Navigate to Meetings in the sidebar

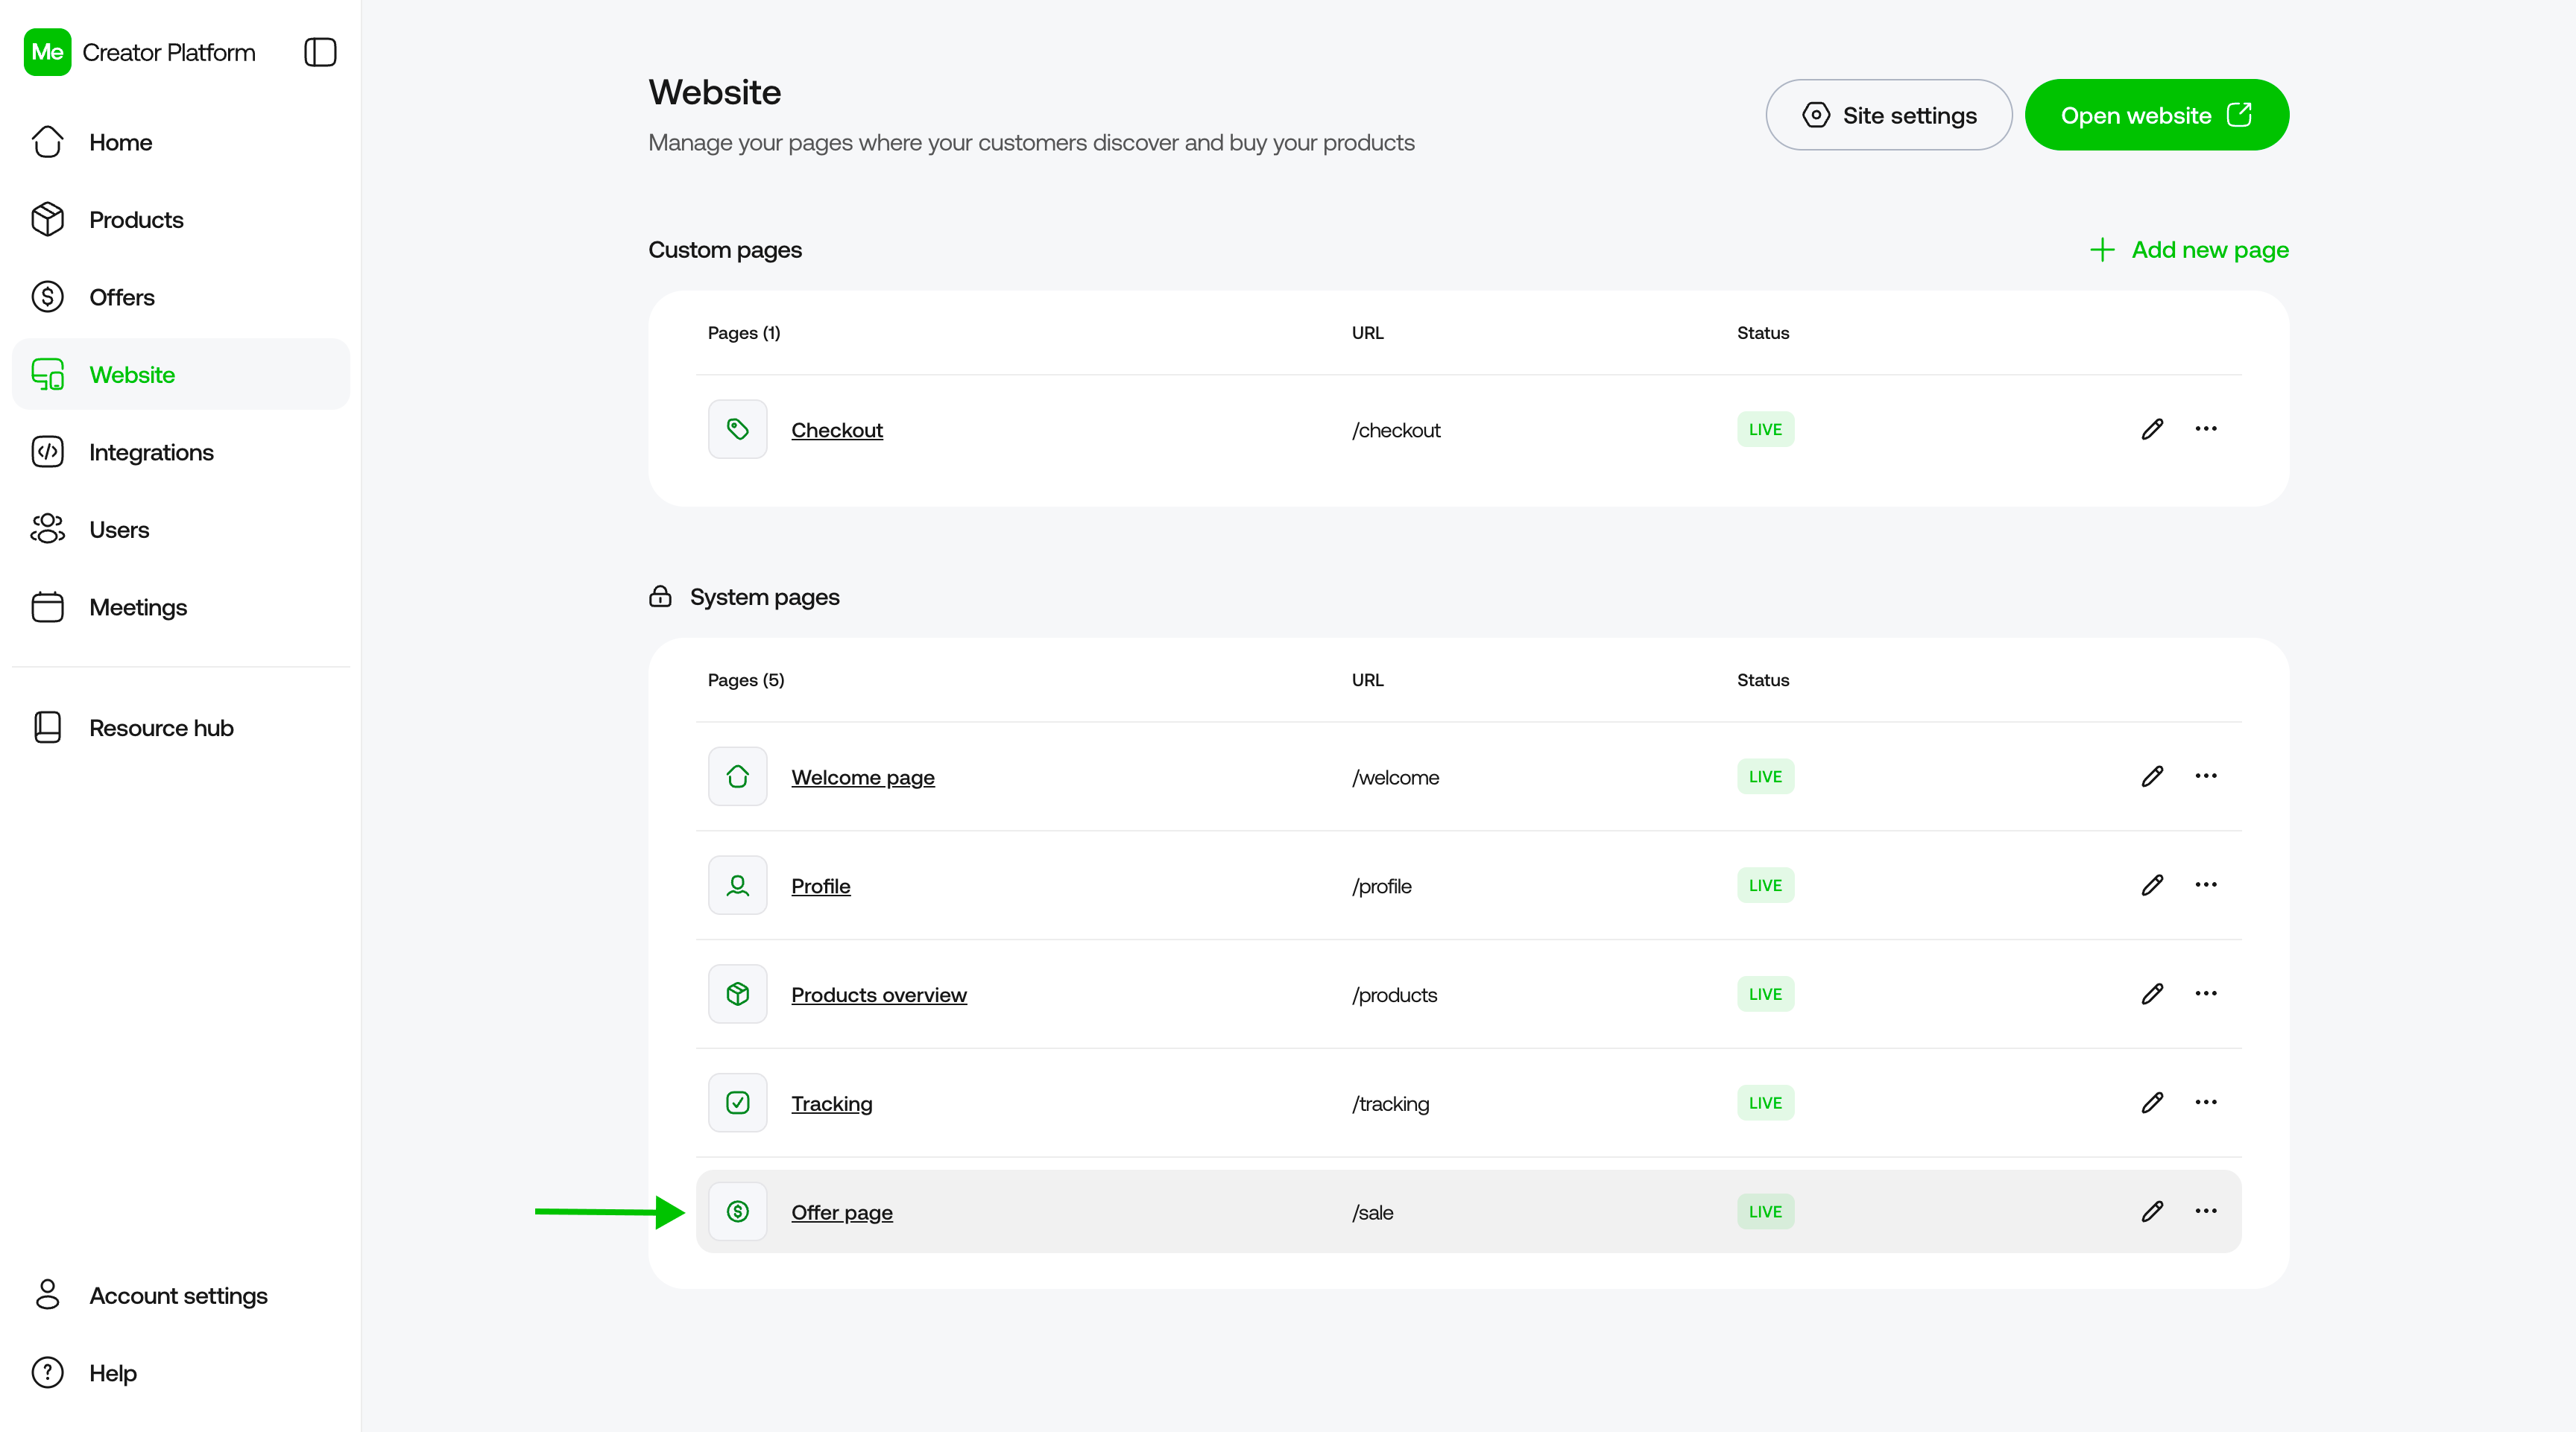click(x=181, y=606)
